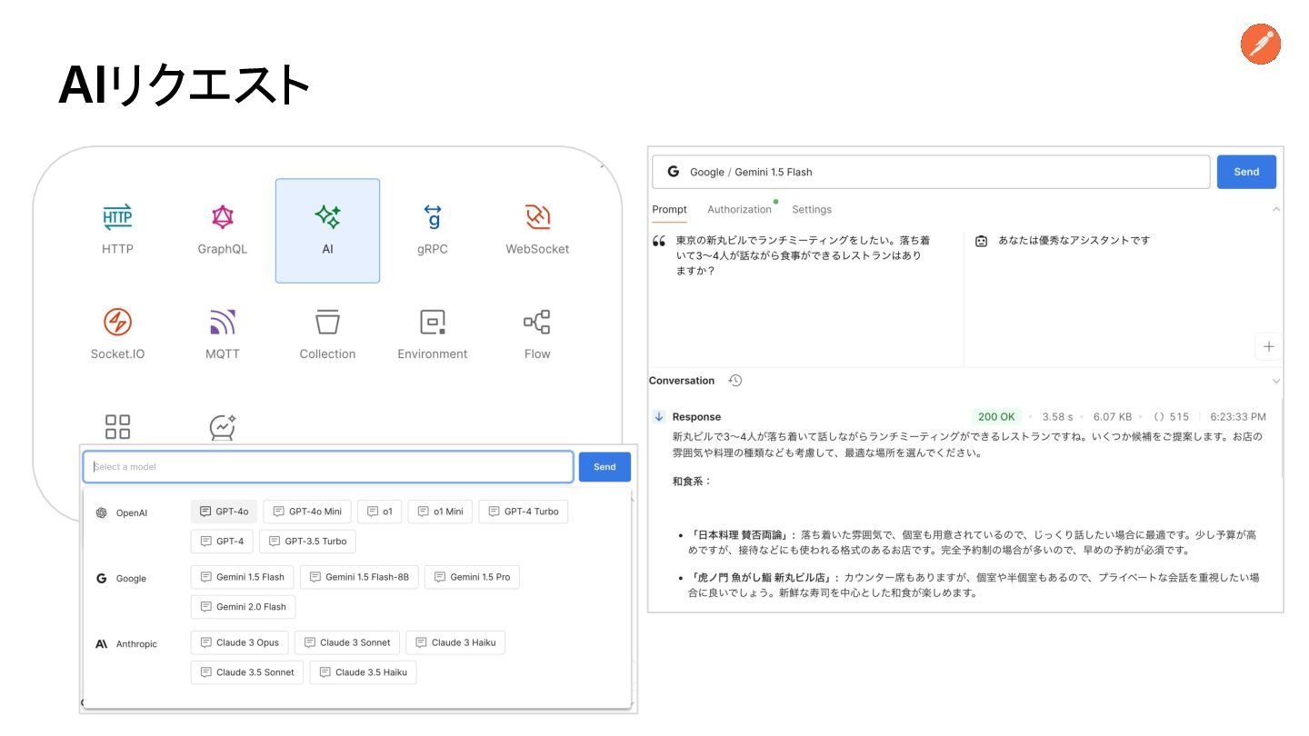The height and width of the screenshot is (736, 1309).
Task: Select Claude 3 Opus model
Action: [x=239, y=642]
